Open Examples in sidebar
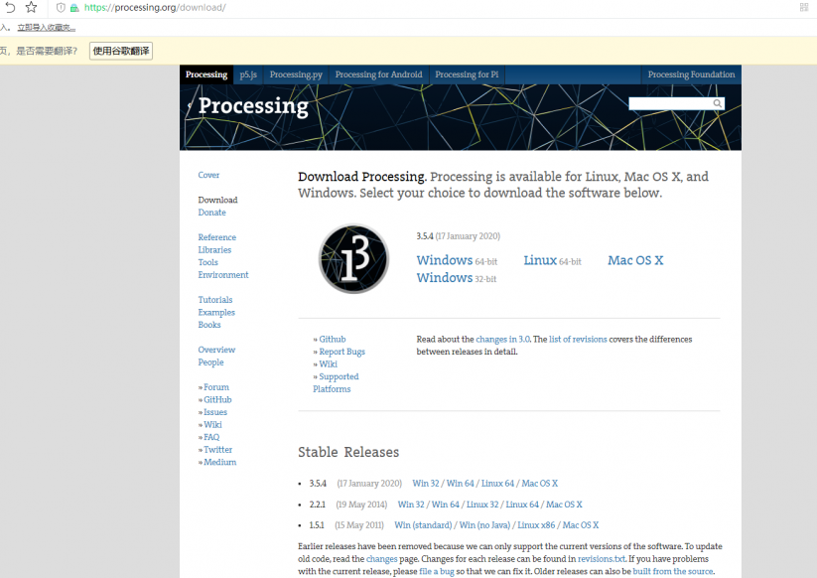The image size is (817, 578). click(x=216, y=313)
